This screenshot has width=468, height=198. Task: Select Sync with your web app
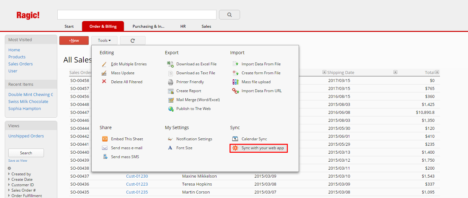[262, 148]
